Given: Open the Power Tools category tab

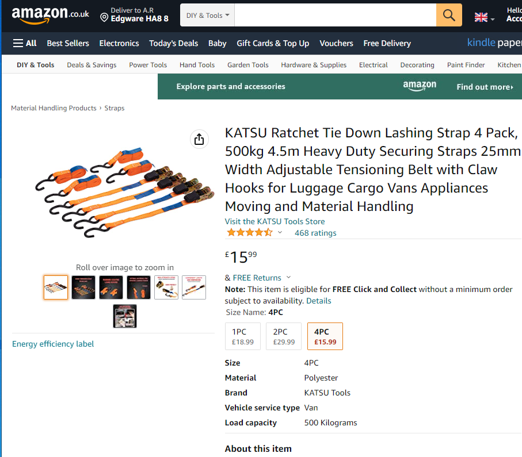Looking at the screenshot, I should (148, 65).
